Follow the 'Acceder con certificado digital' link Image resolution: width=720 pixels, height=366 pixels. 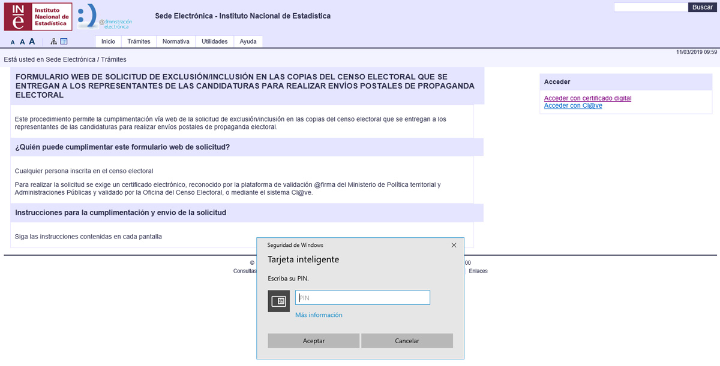pyautogui.click(x=587, y=98)
